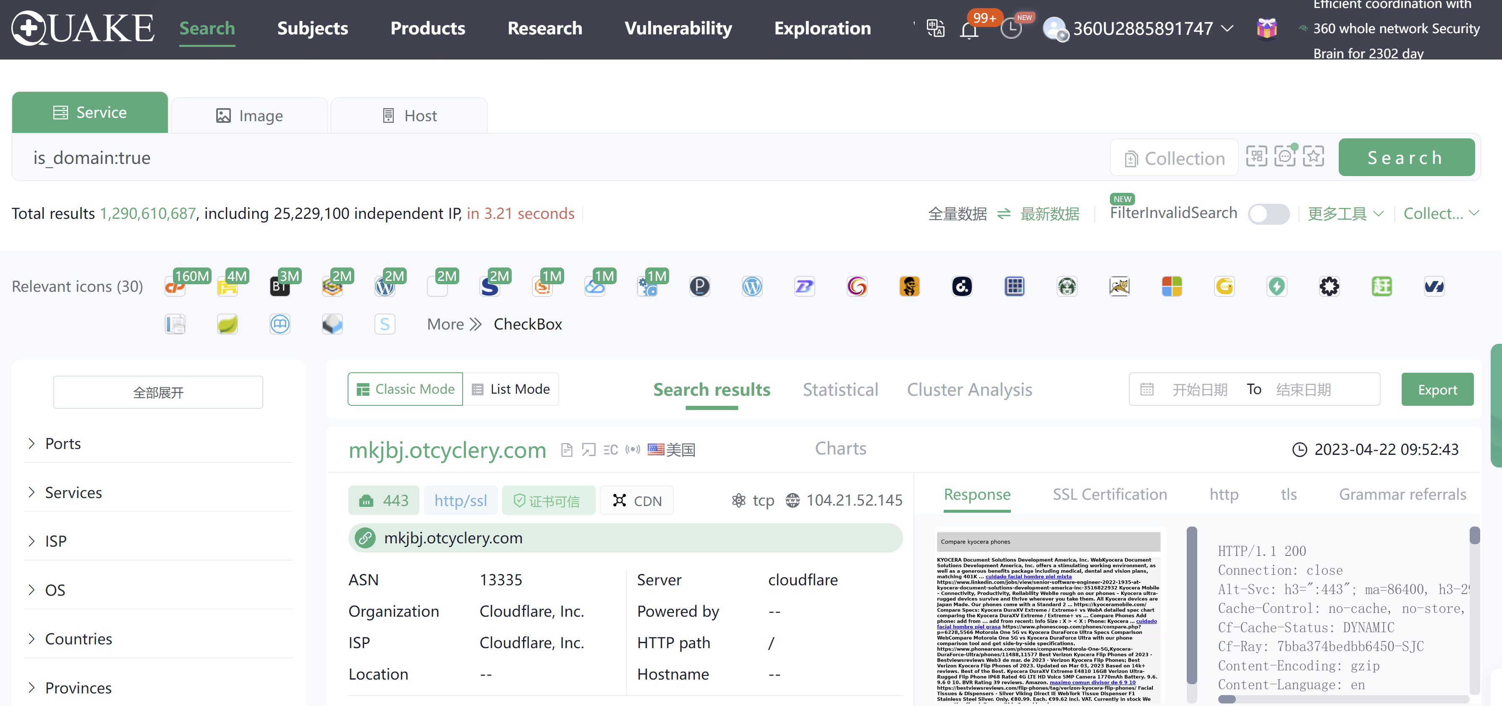Switch to the Statistical results tab
Image resolution: width=1502 pixels, height=706 pixels.
840,389
